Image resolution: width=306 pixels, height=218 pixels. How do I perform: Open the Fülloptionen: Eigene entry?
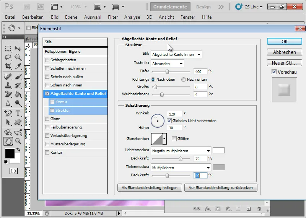[x=75, y=52]
